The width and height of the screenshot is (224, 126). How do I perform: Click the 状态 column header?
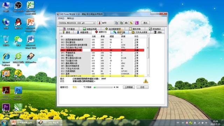coord(136,36)
